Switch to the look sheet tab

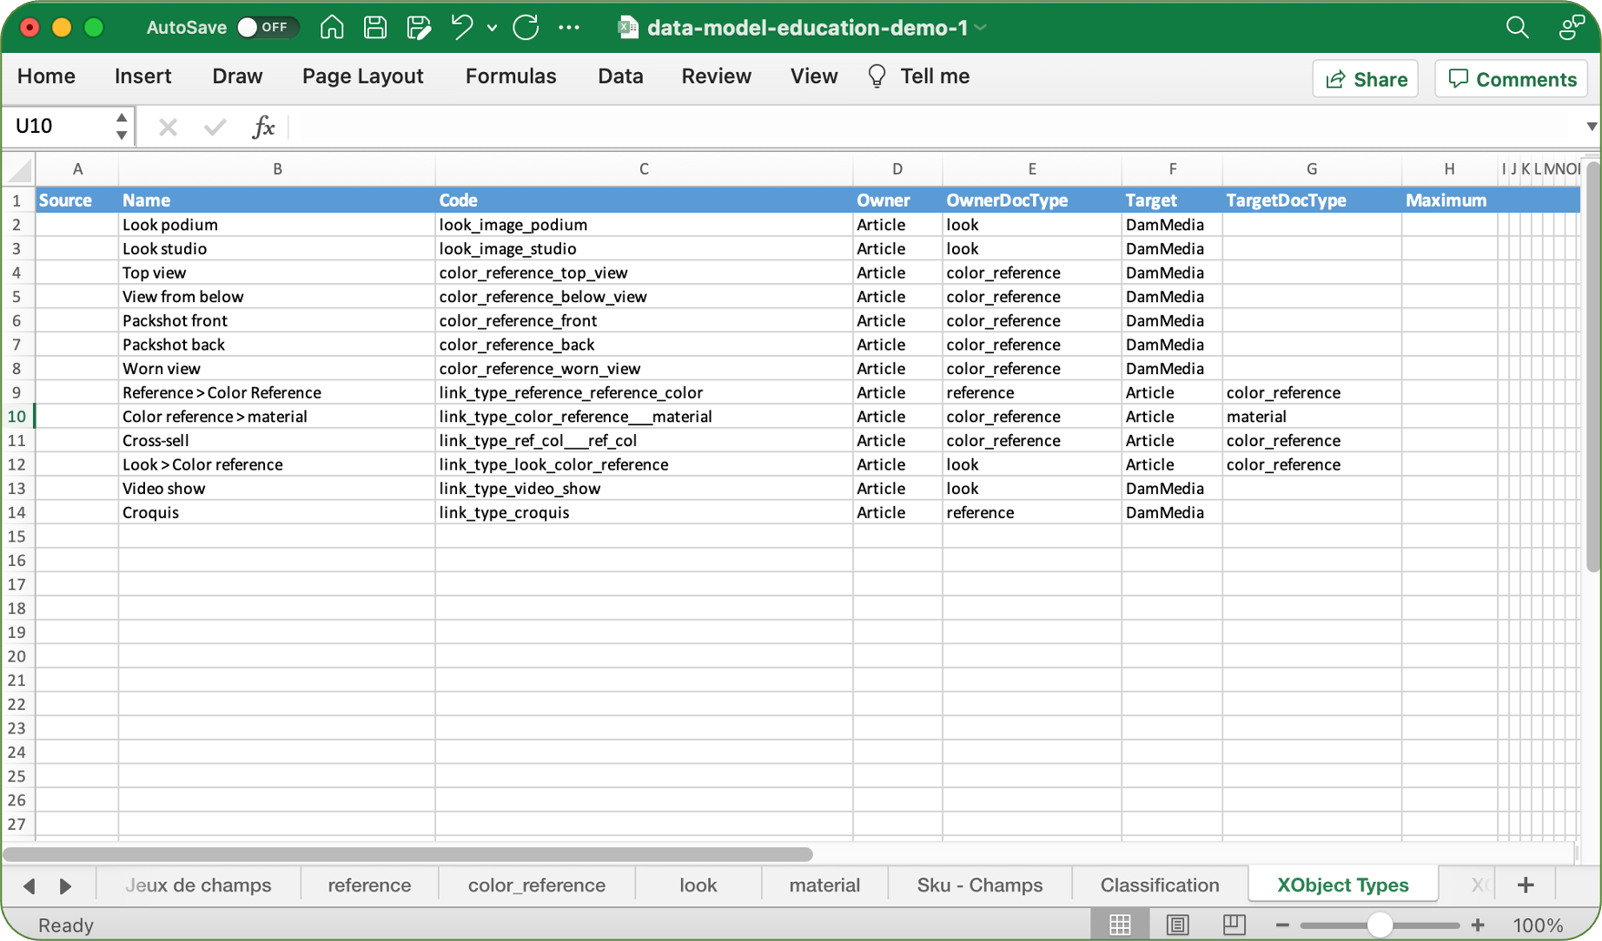point(698,885)
